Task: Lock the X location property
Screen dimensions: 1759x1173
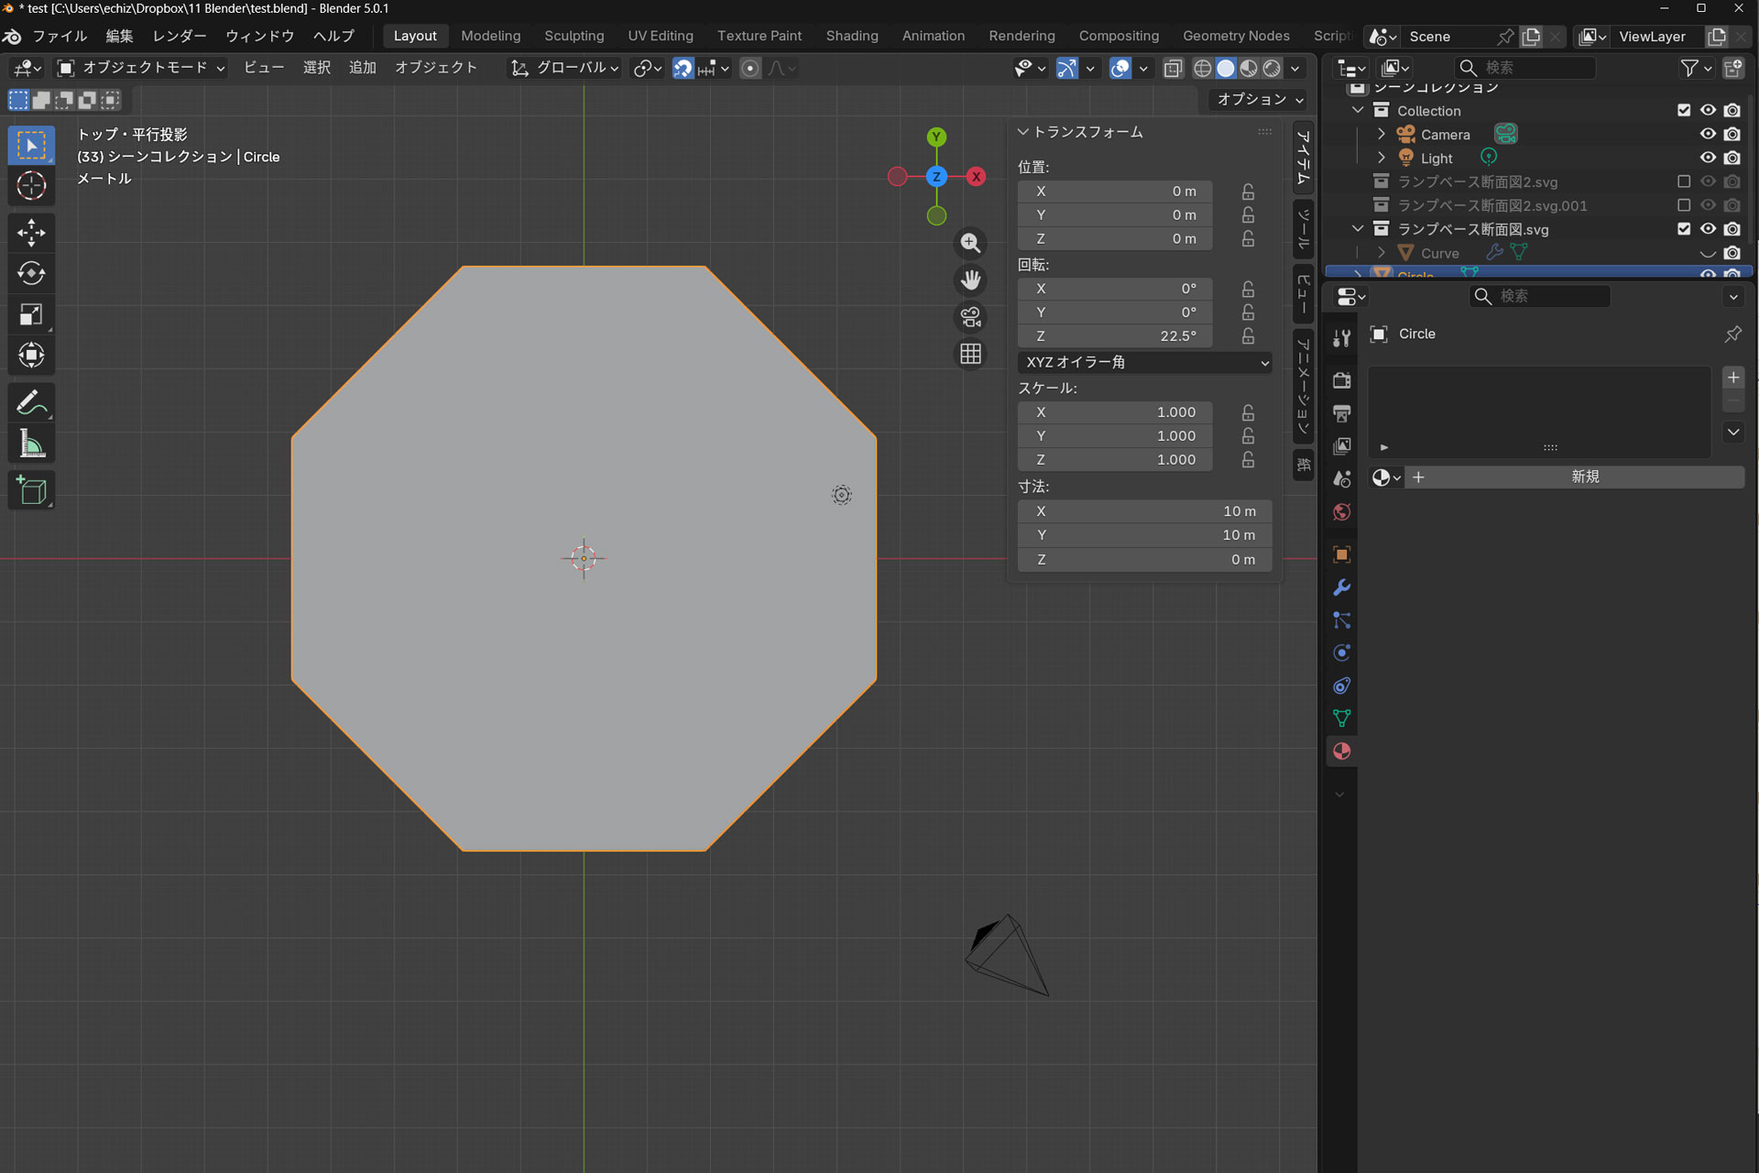Action: [1248, 192]
